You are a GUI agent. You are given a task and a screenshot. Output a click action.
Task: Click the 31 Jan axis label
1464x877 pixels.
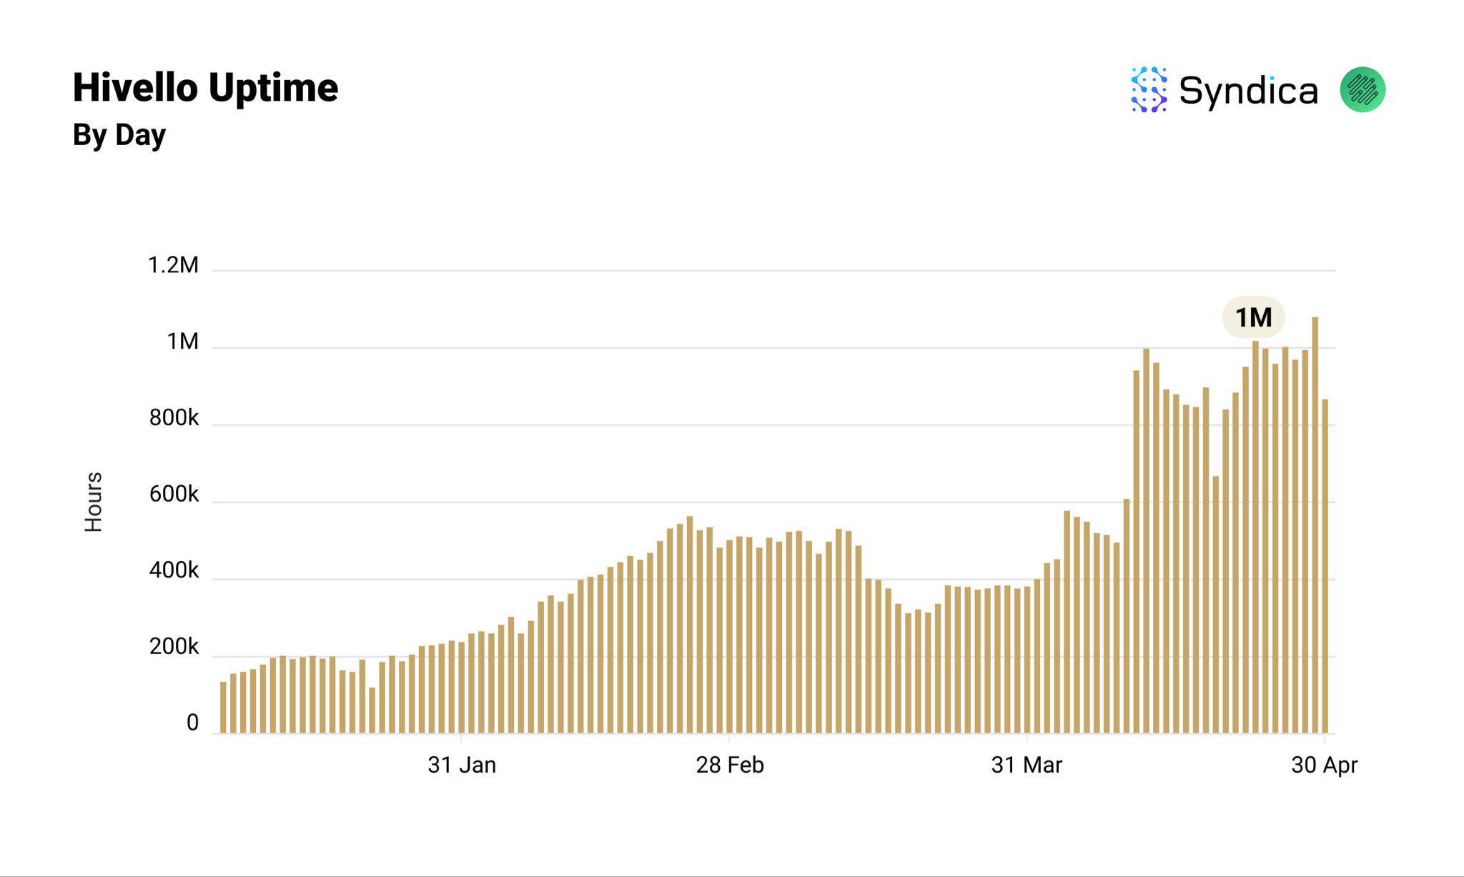[462, 765]
